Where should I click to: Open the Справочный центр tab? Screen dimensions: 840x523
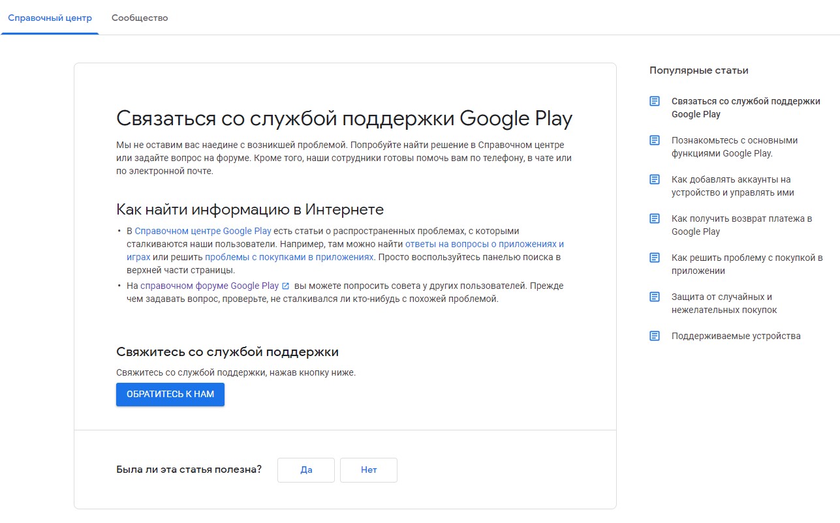pyautogui.click(x=50, y=18)
